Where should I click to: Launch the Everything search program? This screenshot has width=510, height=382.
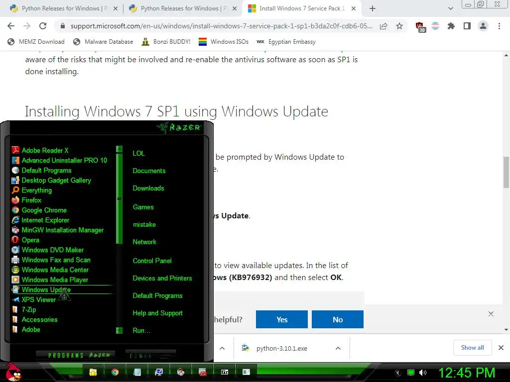32,191
